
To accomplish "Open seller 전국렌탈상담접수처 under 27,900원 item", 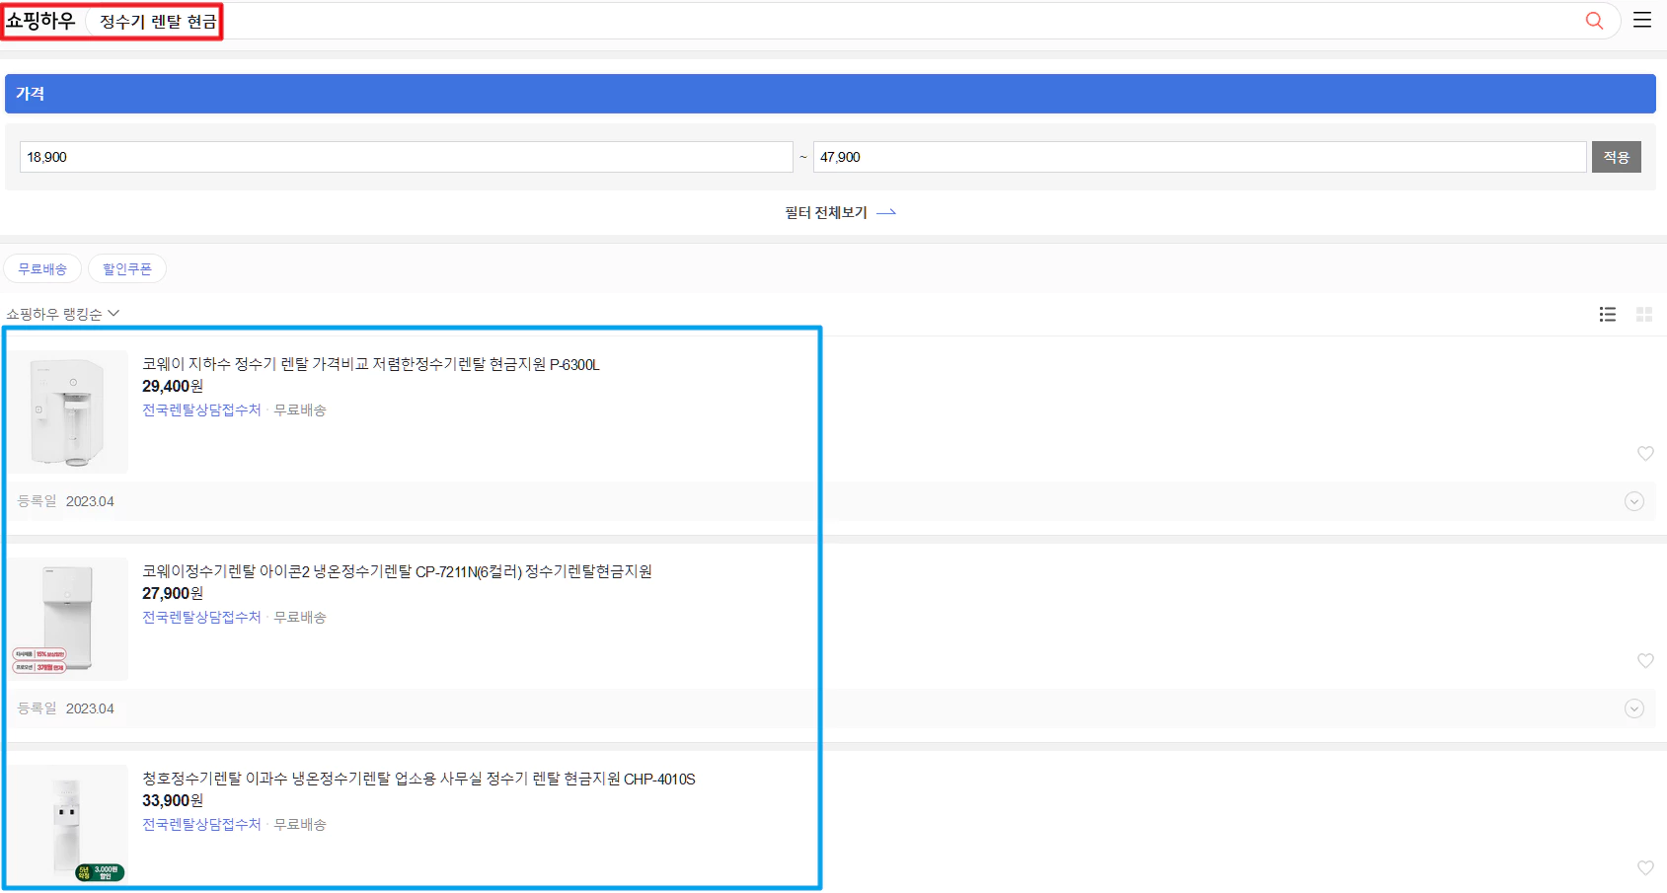I will pos(201,617).
